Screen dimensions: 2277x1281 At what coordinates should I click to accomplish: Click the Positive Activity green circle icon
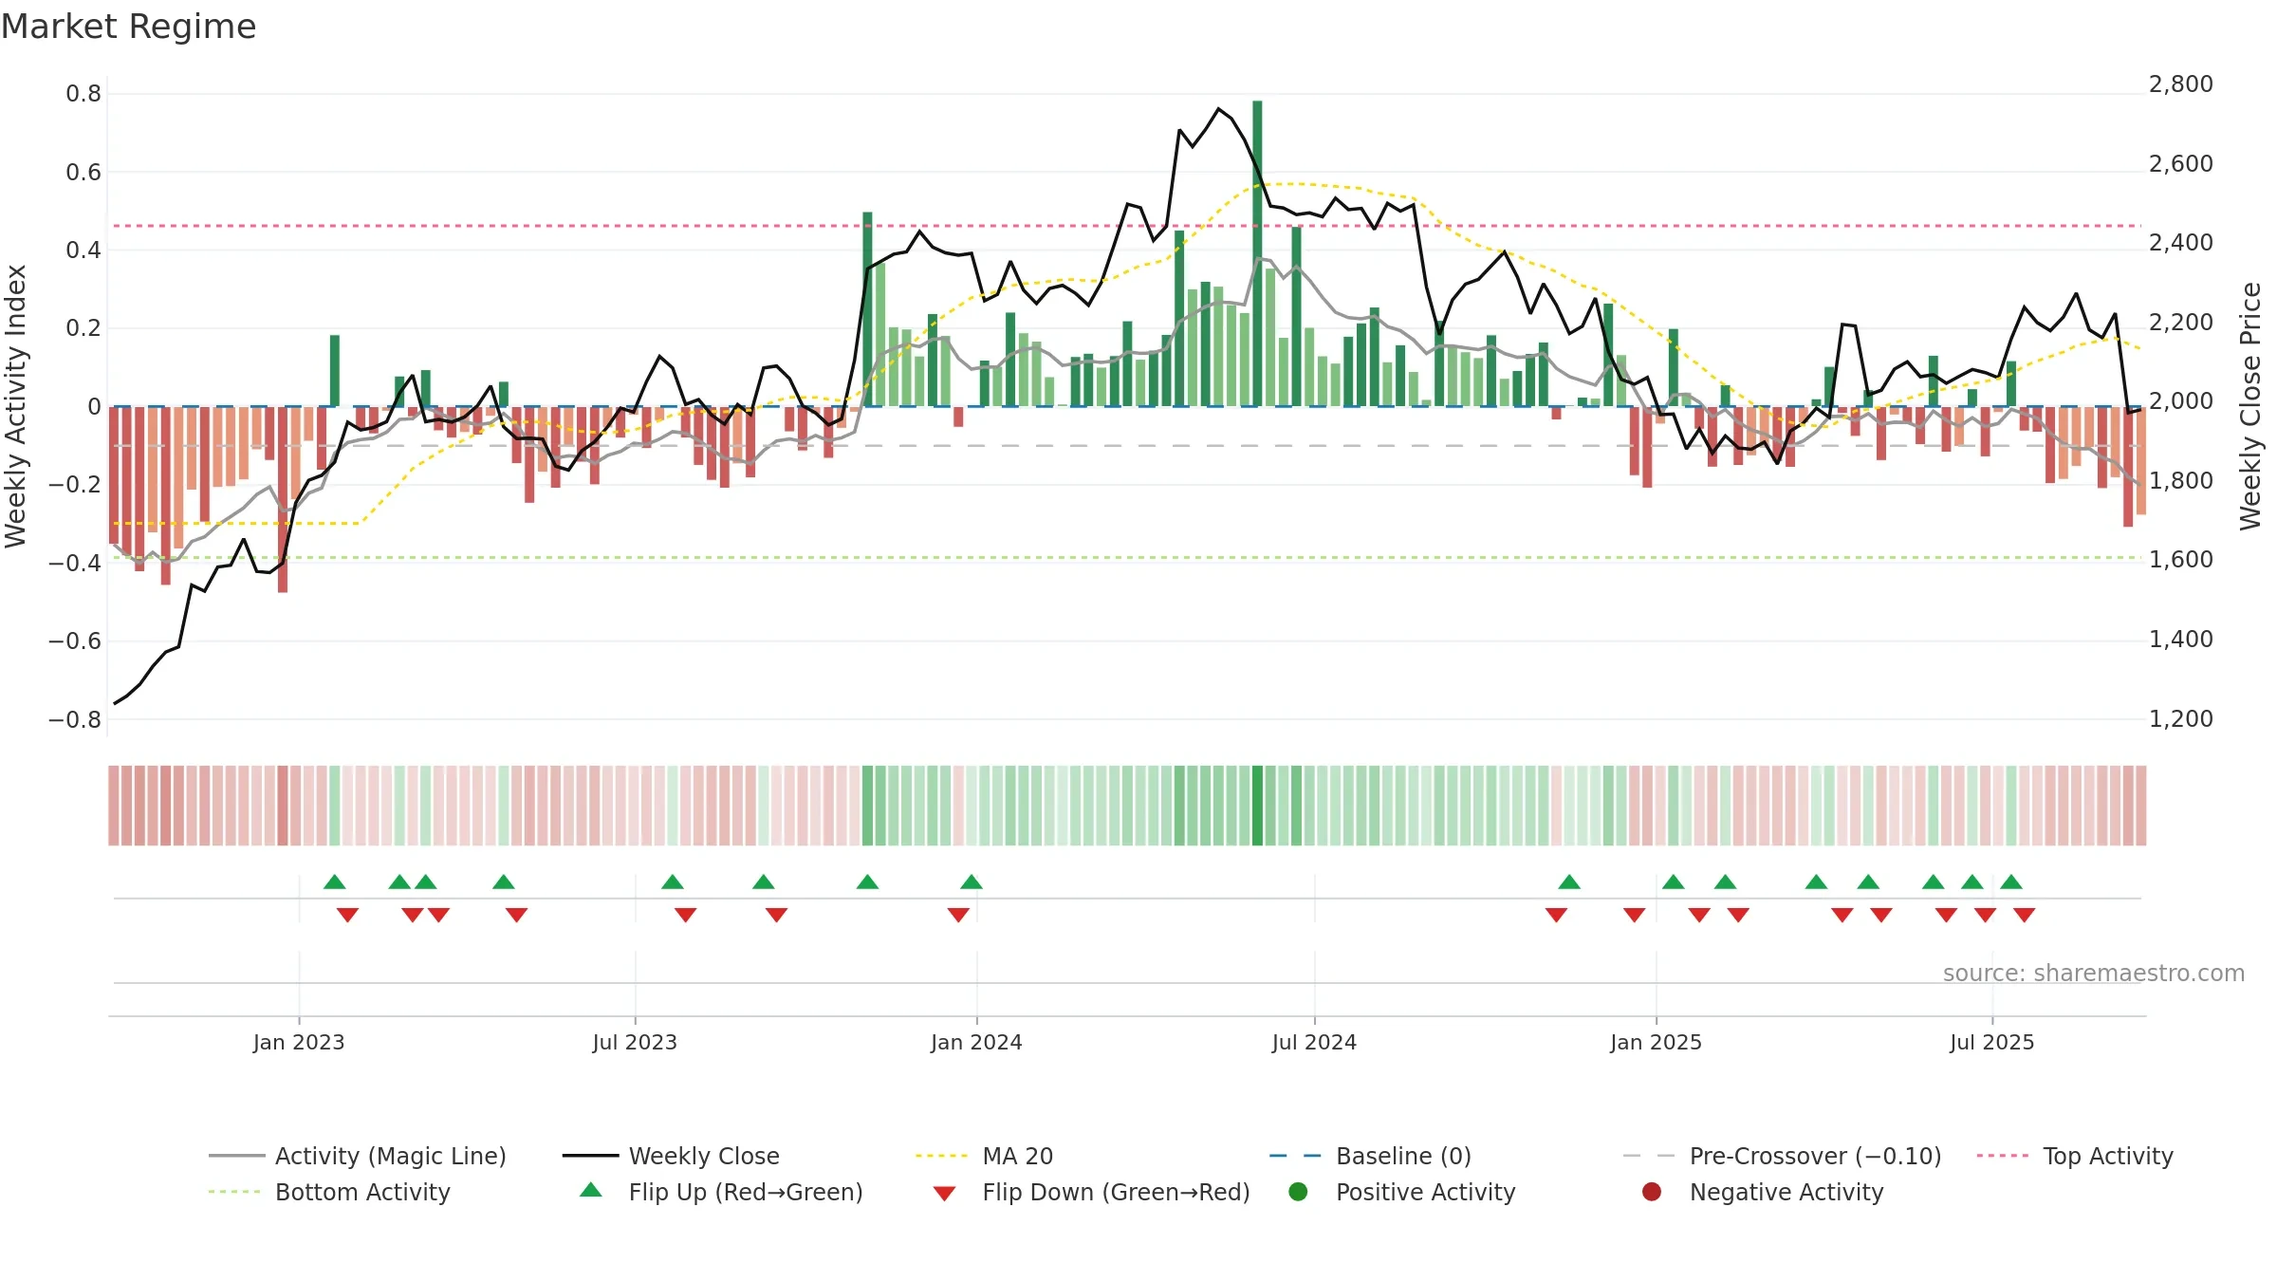1298,1191
